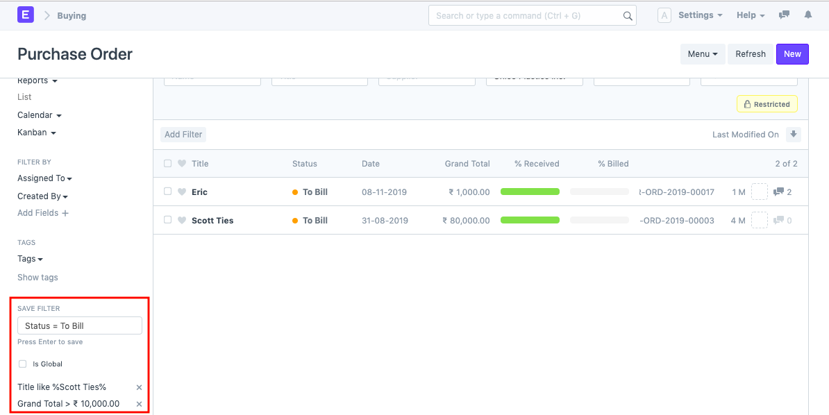Toggle sort direction arrow button
Screen dimensions: 829x415
tap(794, 134)
